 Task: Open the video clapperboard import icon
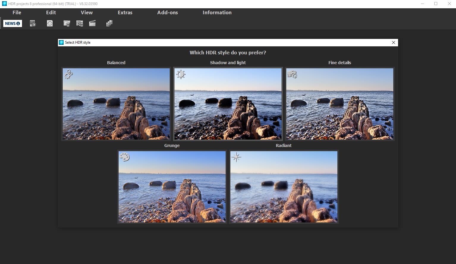(92, 23)
